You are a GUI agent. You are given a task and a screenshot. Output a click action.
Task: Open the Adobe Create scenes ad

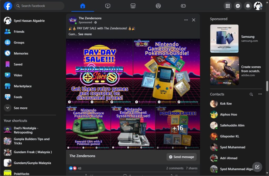pos(236,71)
